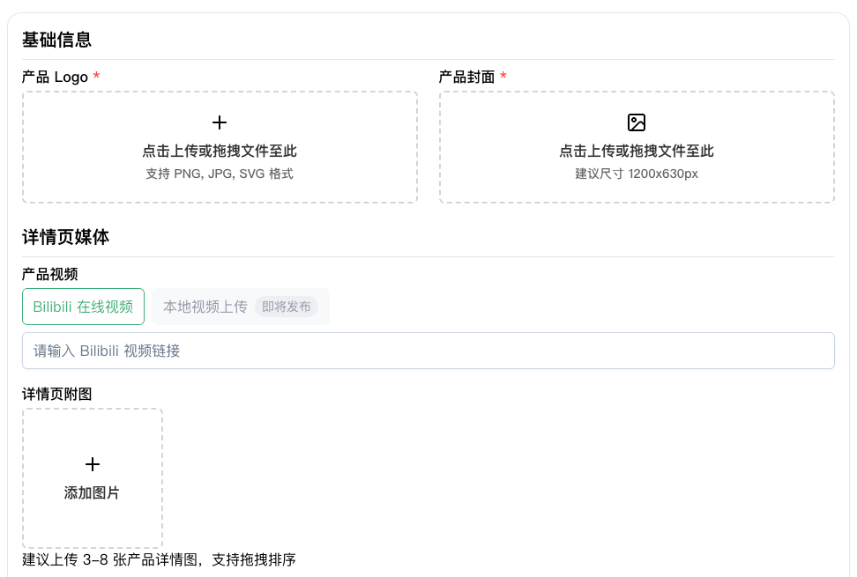
Task: Click the 添加图片 label in the attachment box
Action: [93, 492]
